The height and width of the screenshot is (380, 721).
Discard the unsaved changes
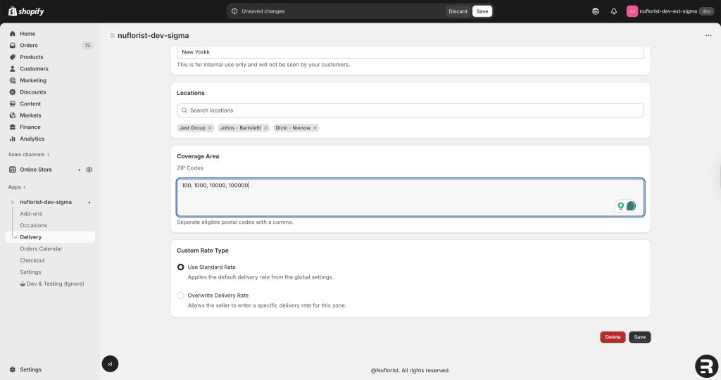coord(458,11)
